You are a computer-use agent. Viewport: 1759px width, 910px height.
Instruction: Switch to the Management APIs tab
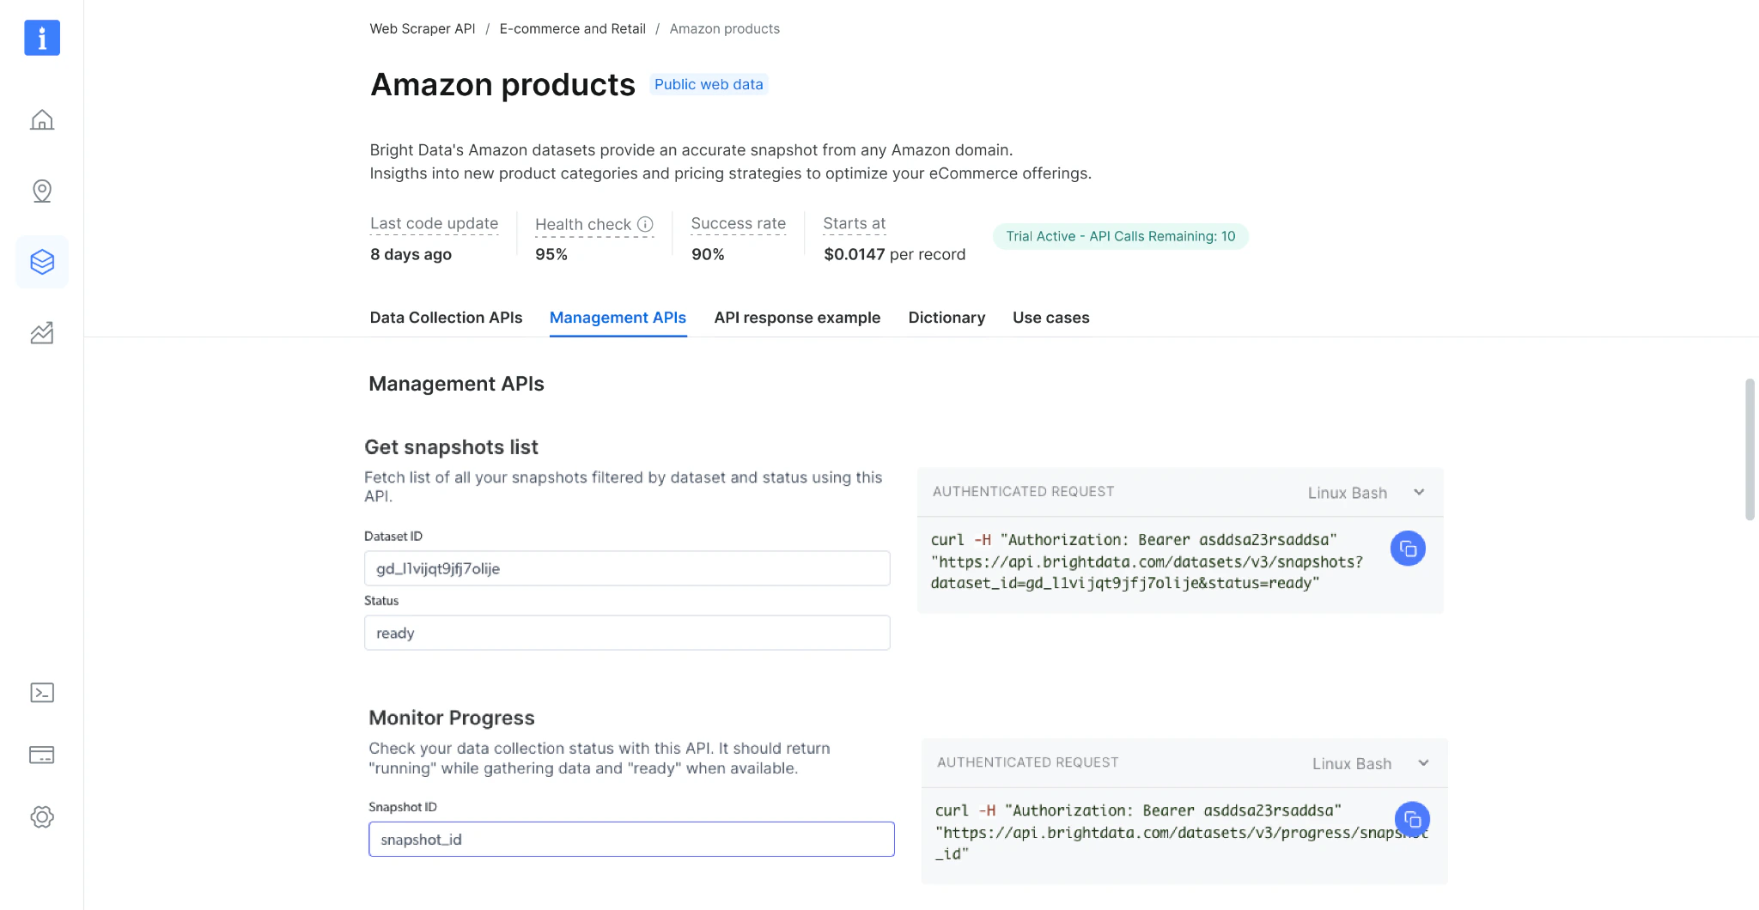618,318
